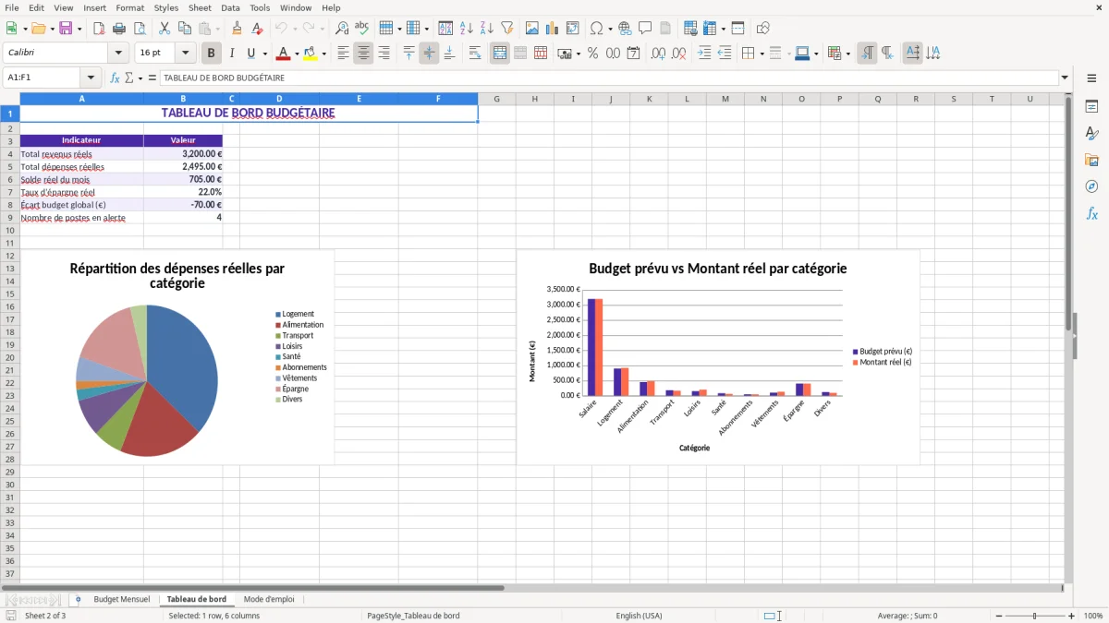
Task: Insert comment
Action: point(645,29)
